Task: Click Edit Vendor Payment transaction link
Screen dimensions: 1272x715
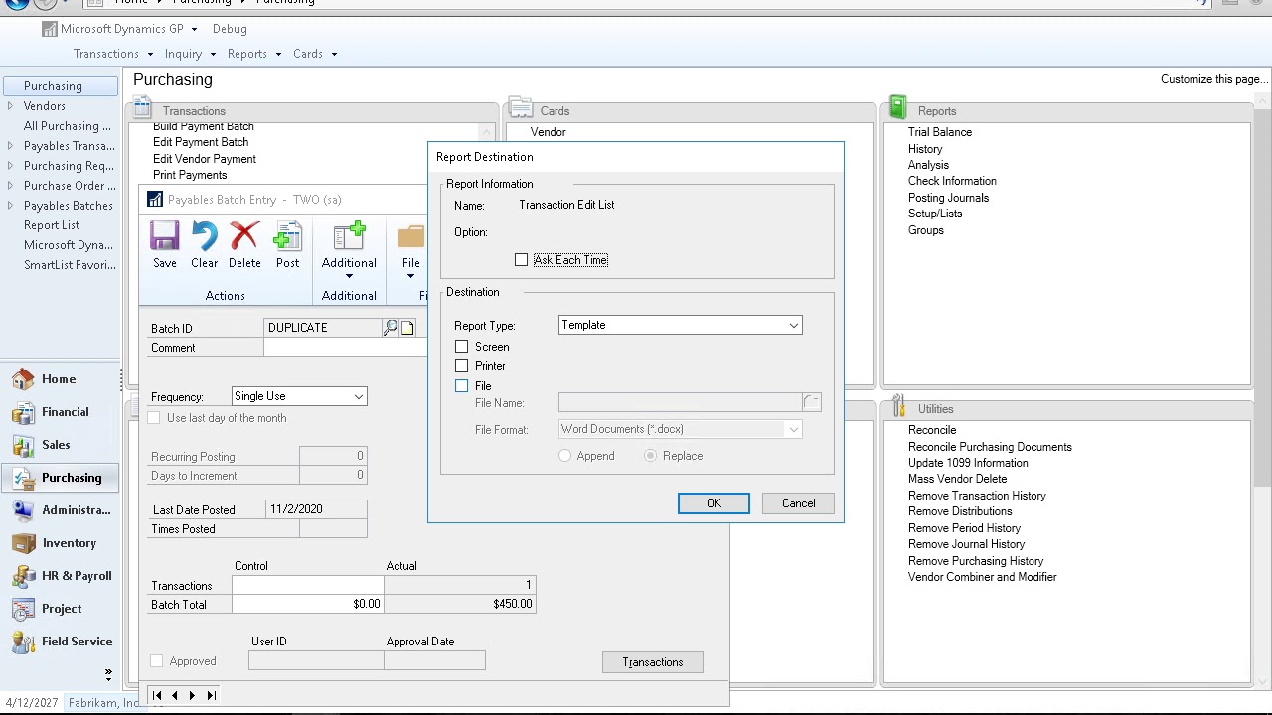Action: point(205,159)
